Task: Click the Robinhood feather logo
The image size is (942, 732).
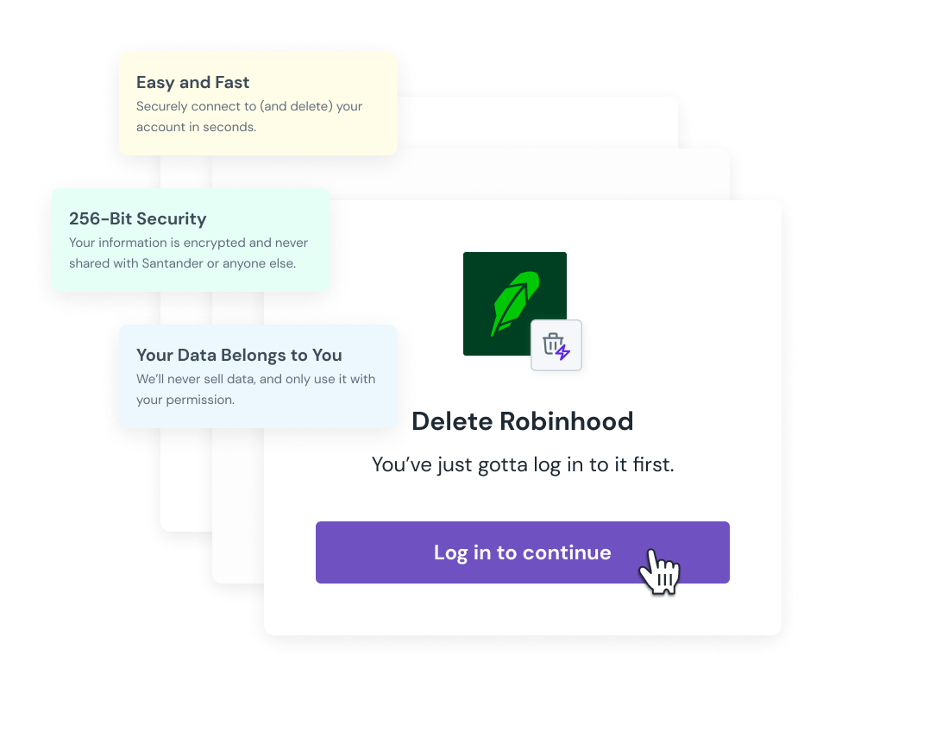Action: pos(515,304)
